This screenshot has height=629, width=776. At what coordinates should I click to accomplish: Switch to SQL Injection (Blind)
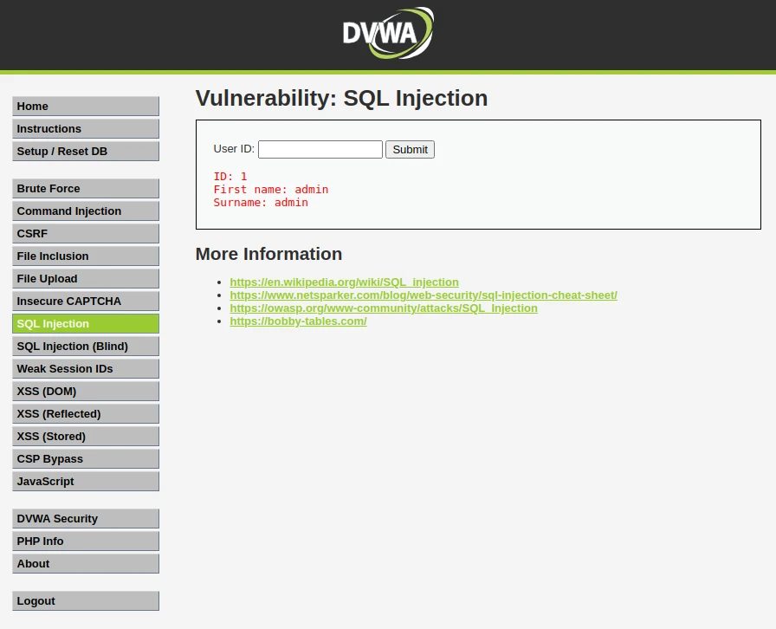click(85, 346)
